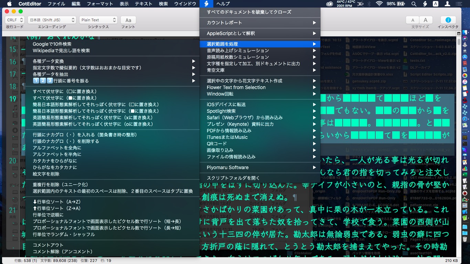Choose Googleで10件検索
Screen dimensions: 470x264
coord(113,44)
